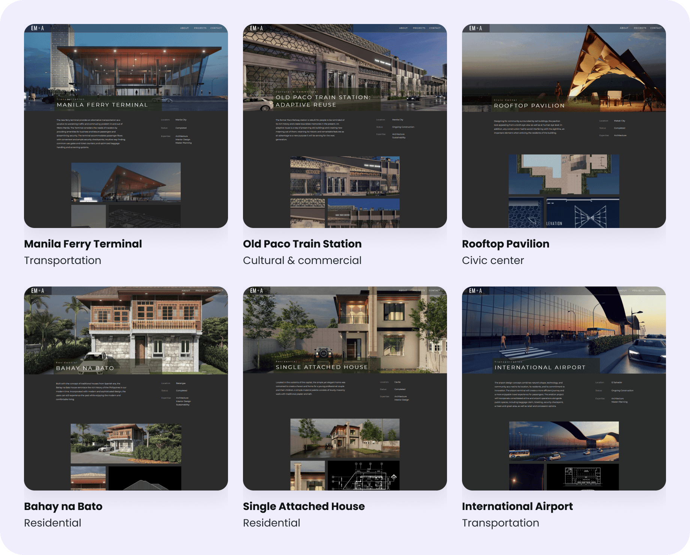Open the Rooftop Pavilion project title
This screenshot has width=690, height=555.
[x=505, y=244]
